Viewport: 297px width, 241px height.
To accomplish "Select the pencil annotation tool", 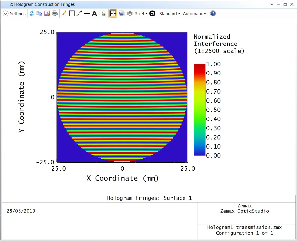I will pos(64,14).
